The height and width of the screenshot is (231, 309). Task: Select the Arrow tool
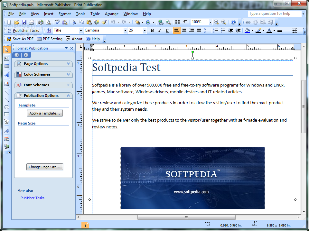7,100
